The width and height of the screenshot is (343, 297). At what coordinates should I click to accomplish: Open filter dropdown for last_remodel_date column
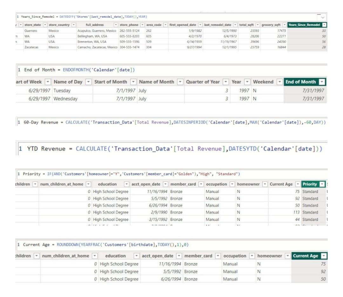(235, 25)
